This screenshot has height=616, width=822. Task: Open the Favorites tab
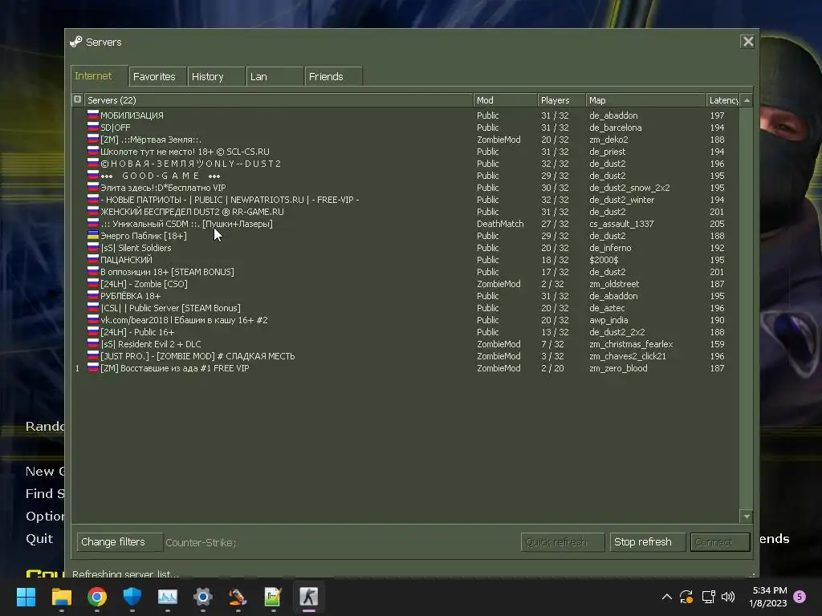click(158, 76)
